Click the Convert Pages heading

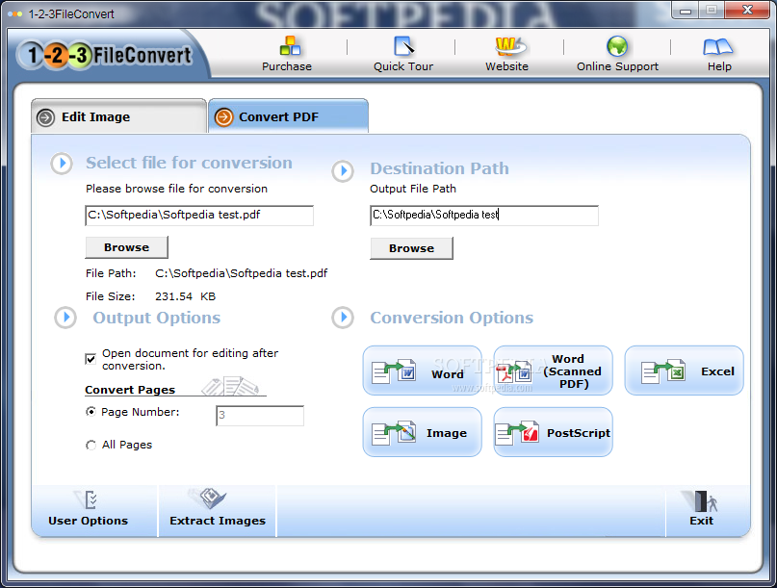(x=130, y=390)
